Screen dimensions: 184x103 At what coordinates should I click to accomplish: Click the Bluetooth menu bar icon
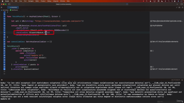coord(166,1)
